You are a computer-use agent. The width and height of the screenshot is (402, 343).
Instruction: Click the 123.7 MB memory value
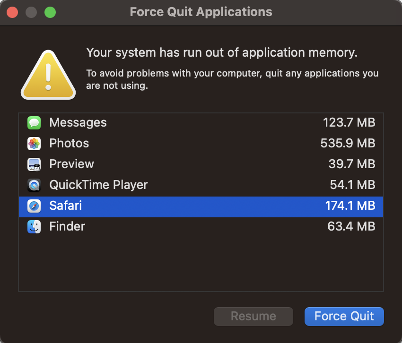click(x=349, y=122)
